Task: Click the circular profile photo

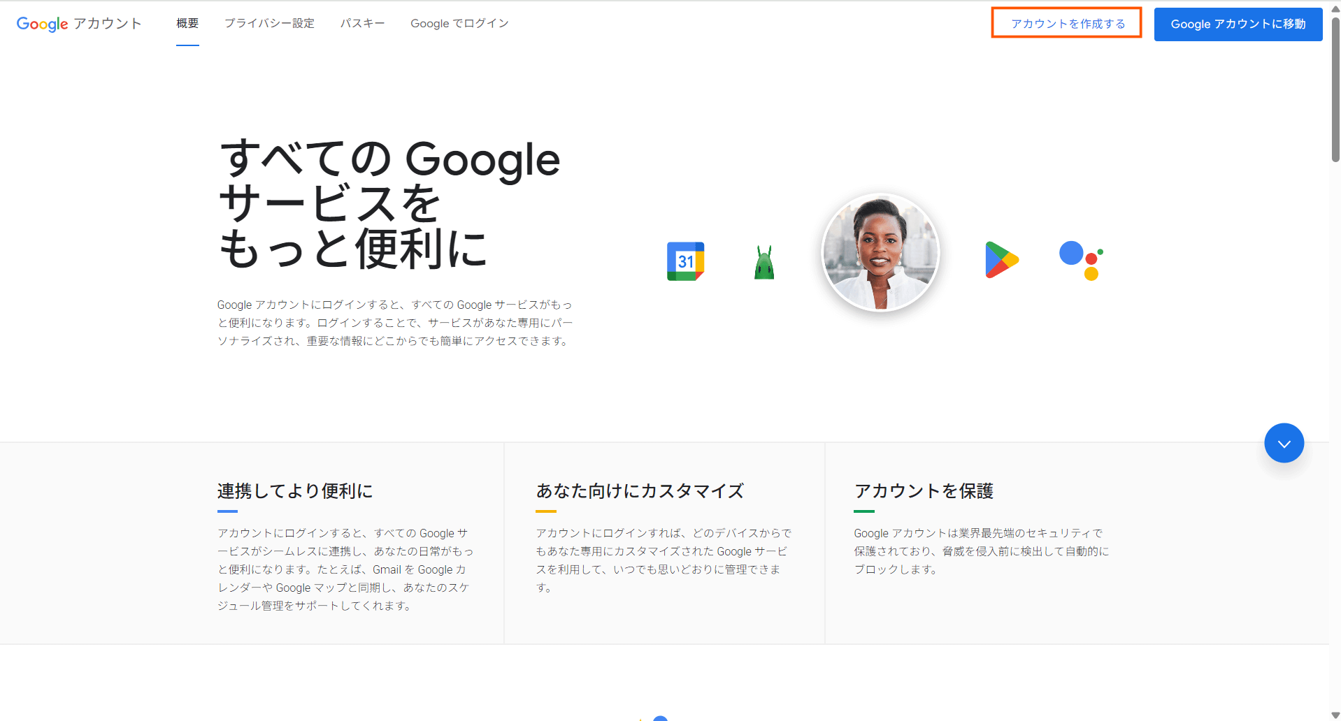Action: coord(880,252)
